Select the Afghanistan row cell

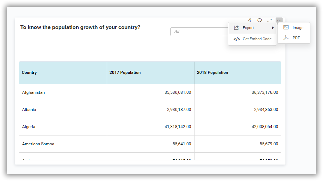(x=63, y=92)
